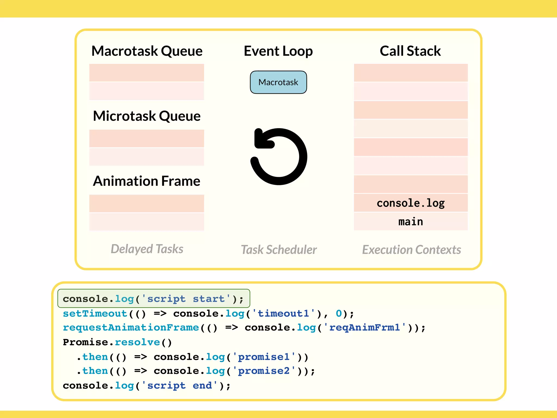Click the promise2 then callback line
557x418 pixels.
196,371
